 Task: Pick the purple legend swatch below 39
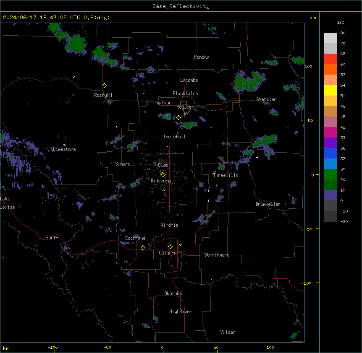coord(330,143)
